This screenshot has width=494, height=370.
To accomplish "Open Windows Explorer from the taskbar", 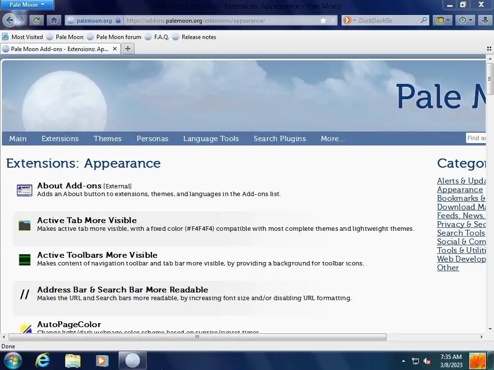I will click(x=73, y=360).
